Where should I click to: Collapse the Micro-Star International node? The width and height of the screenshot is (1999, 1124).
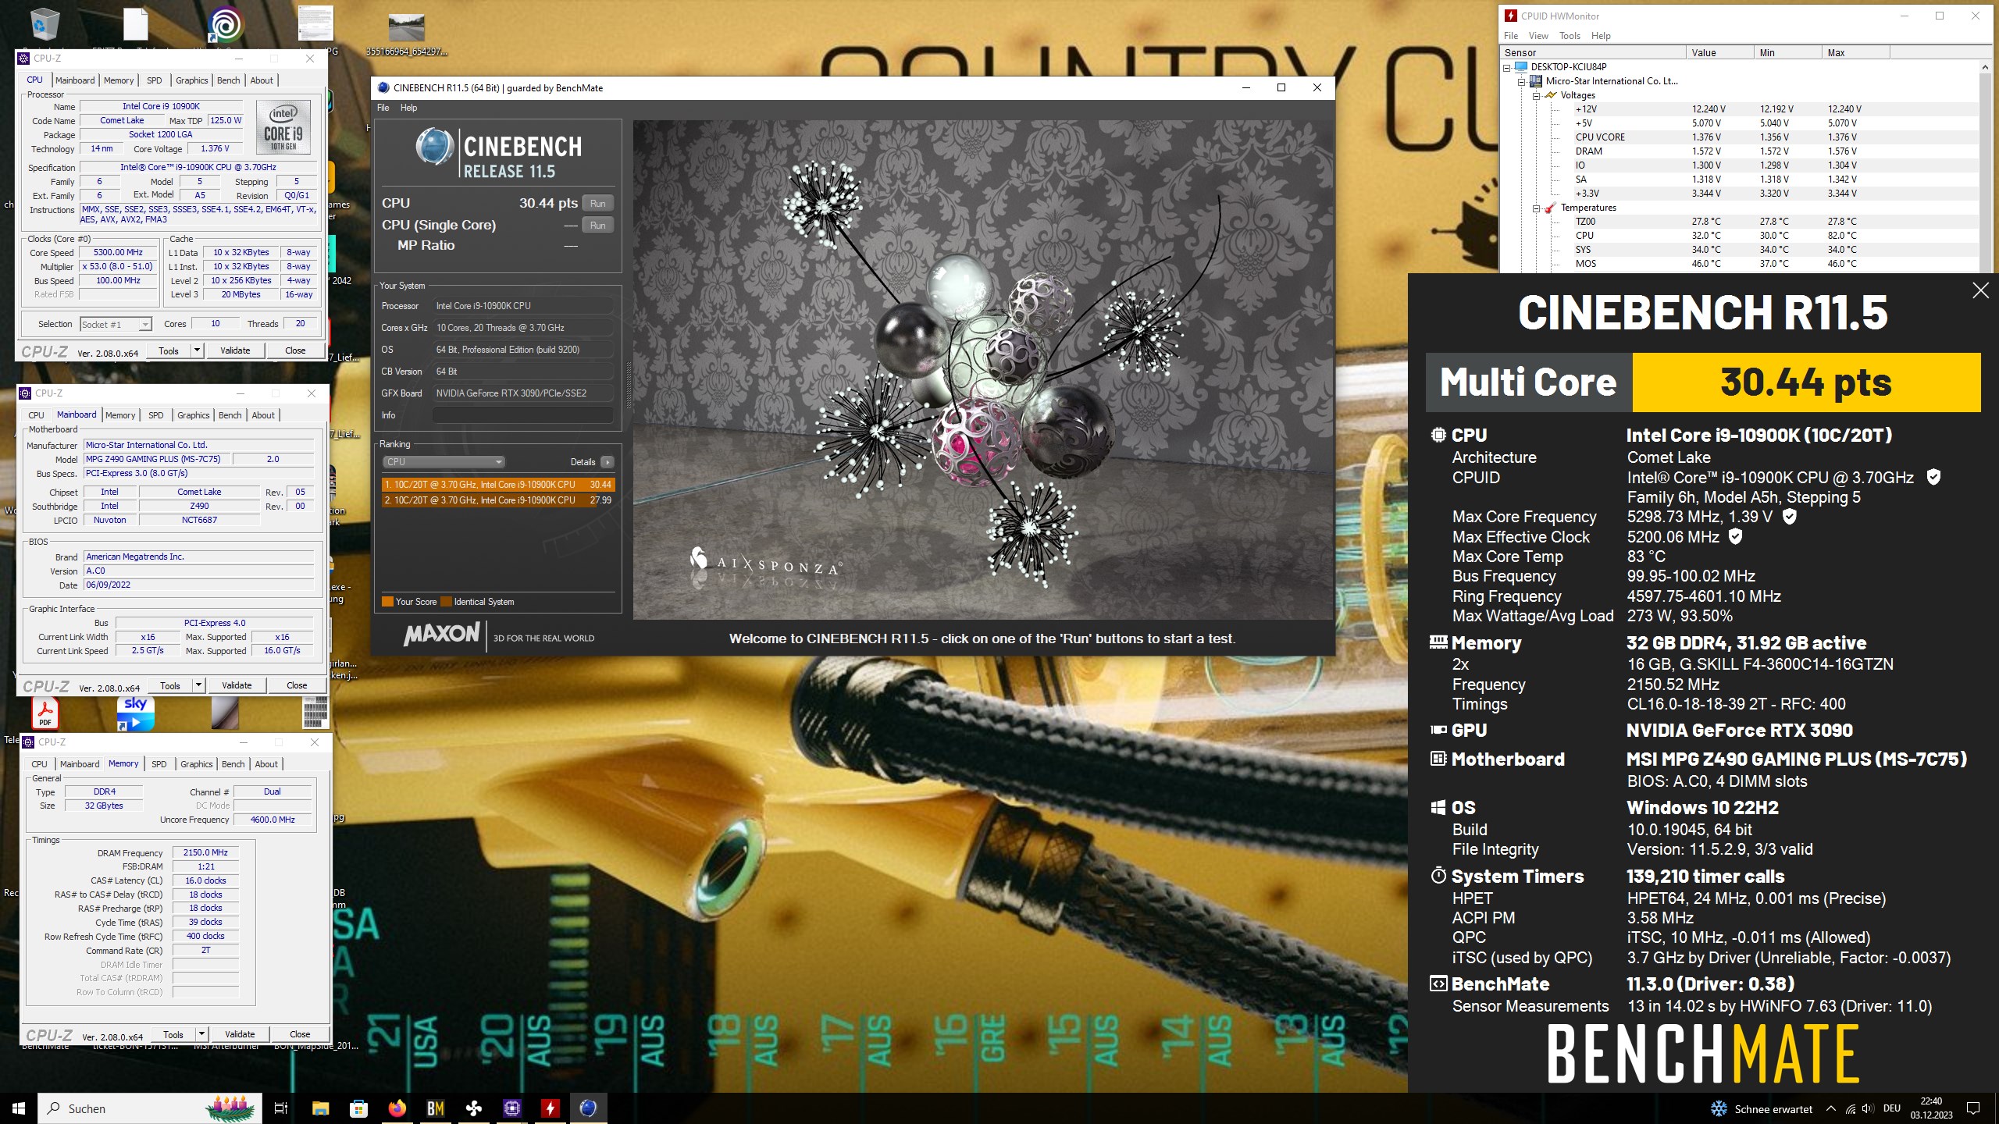(1521, 81)
